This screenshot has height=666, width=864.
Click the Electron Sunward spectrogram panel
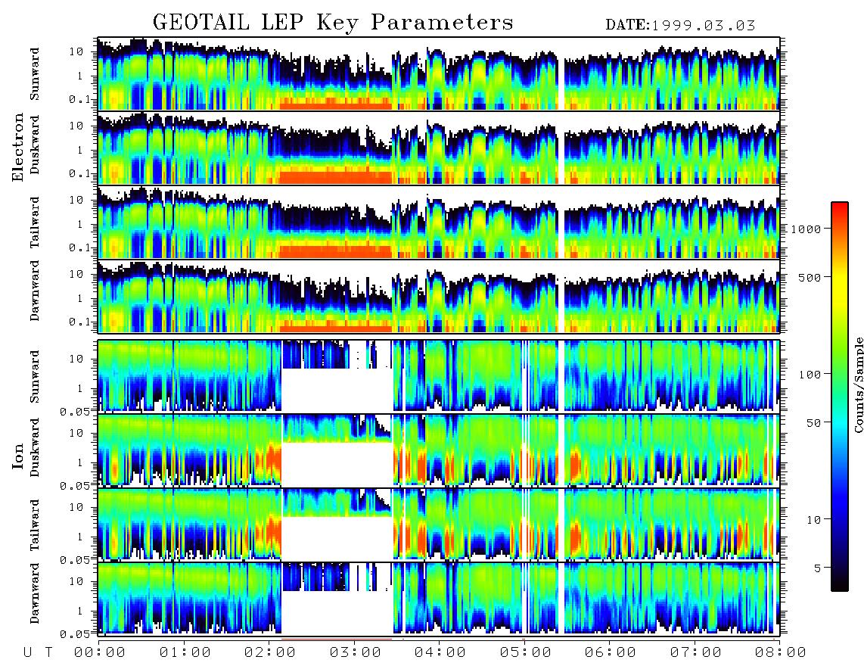point(439,74)
